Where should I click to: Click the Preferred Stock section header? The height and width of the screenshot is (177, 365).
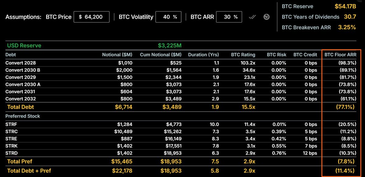(x=23, y=116)
